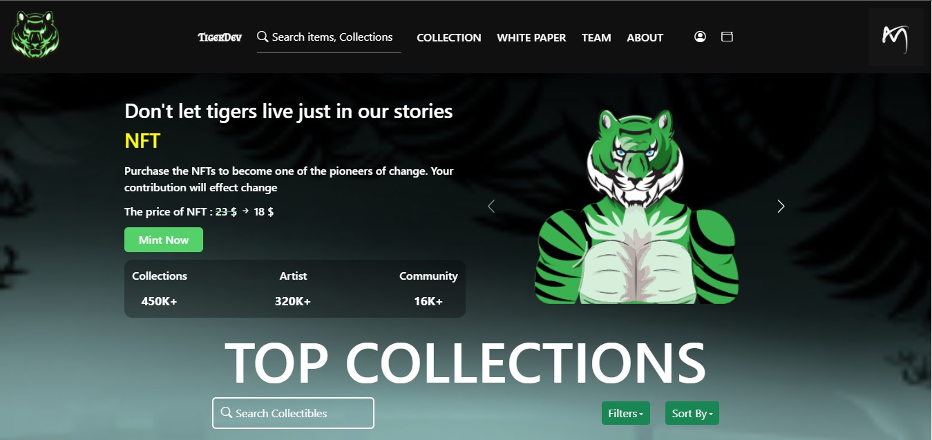Click the green tiger logo icon
Screen dimensions: 932x440
coord(35,37)
